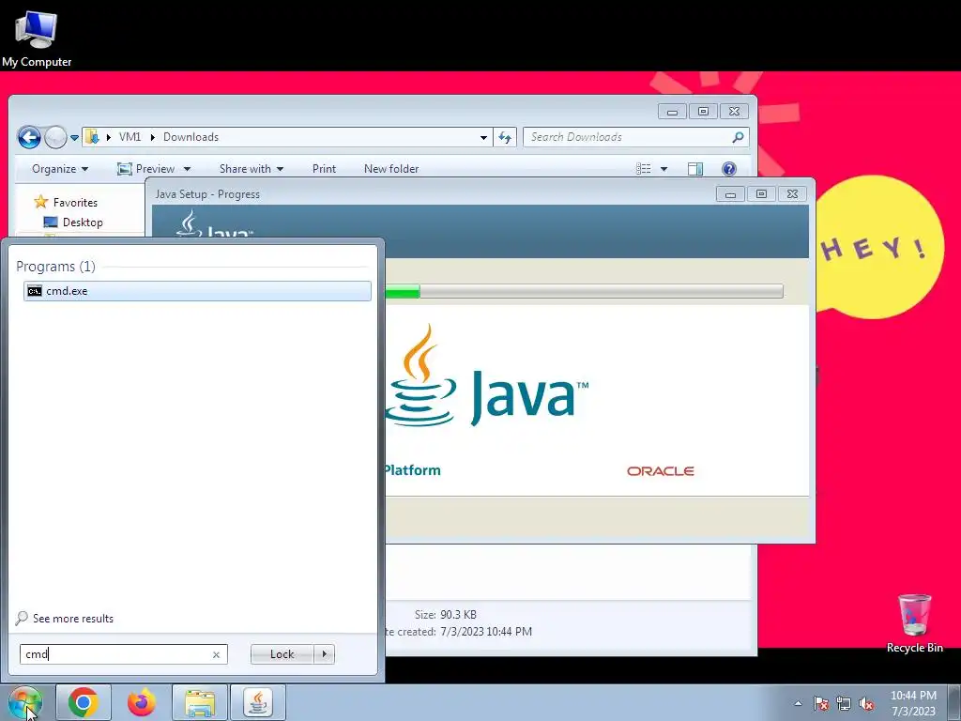Image resolution: width=961 pixels, height=721 pixels.
Task: Click the Date created value in details pane
Action: [486, 632]
